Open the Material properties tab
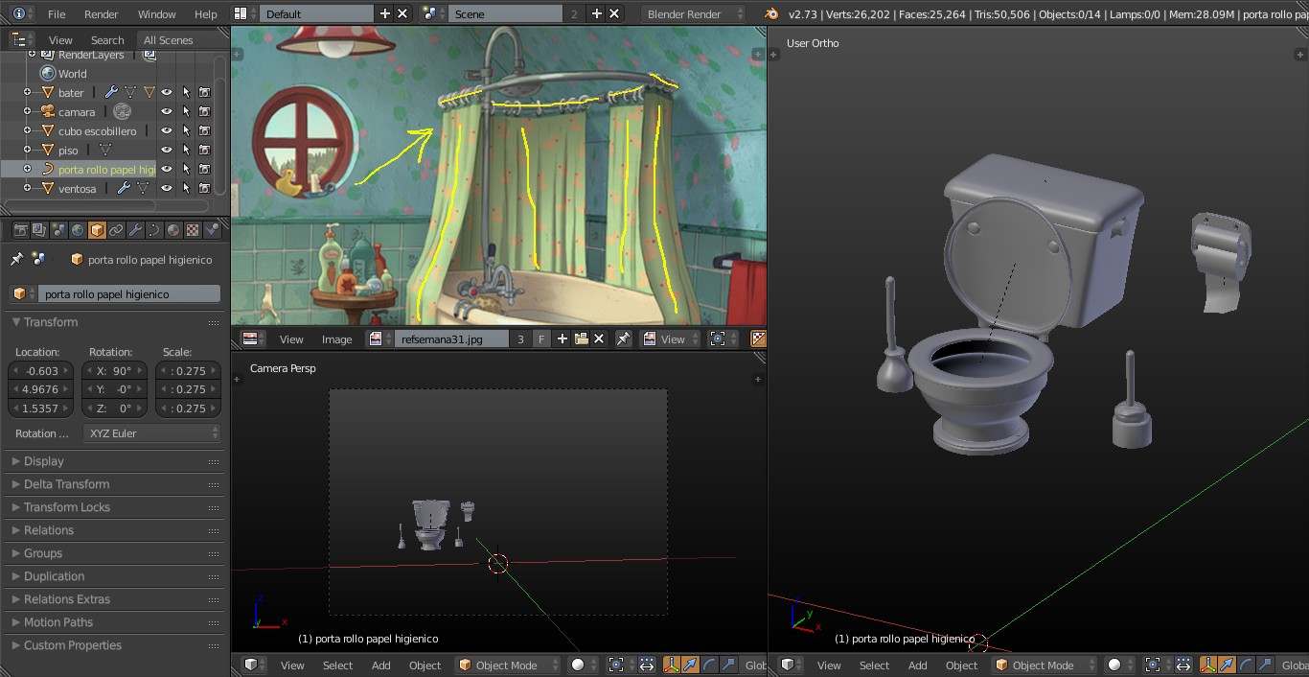The image size is (1309, 677). point(173,230)
